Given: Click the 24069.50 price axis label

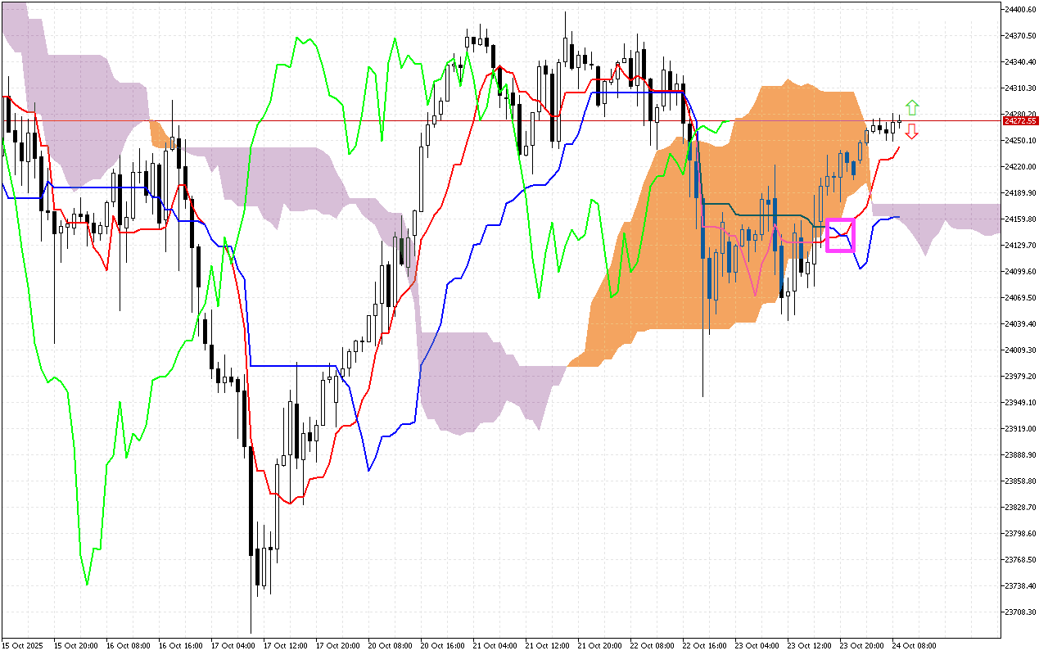Looking at the screenshot, I should point(1020,297).
